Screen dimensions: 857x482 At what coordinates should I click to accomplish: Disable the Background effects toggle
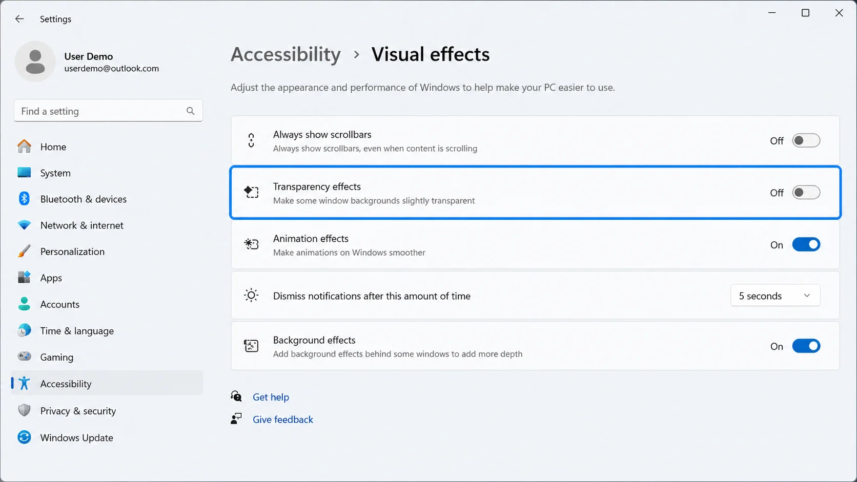(806, 346)
